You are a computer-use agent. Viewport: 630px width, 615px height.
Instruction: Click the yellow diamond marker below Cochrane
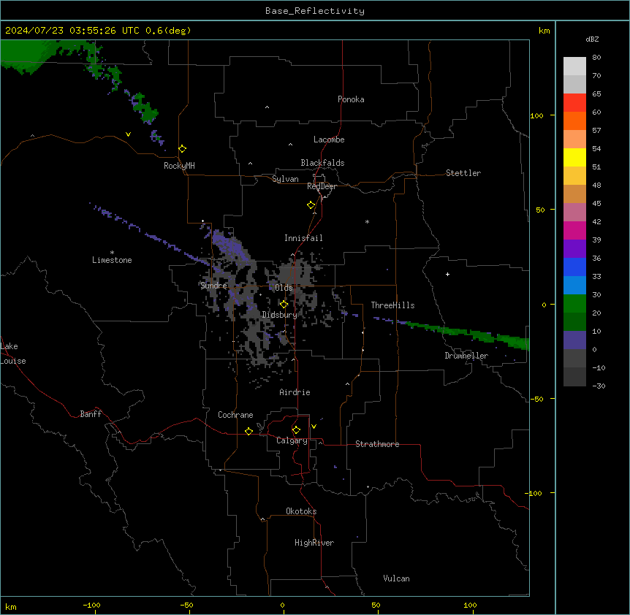pos(248,431)
